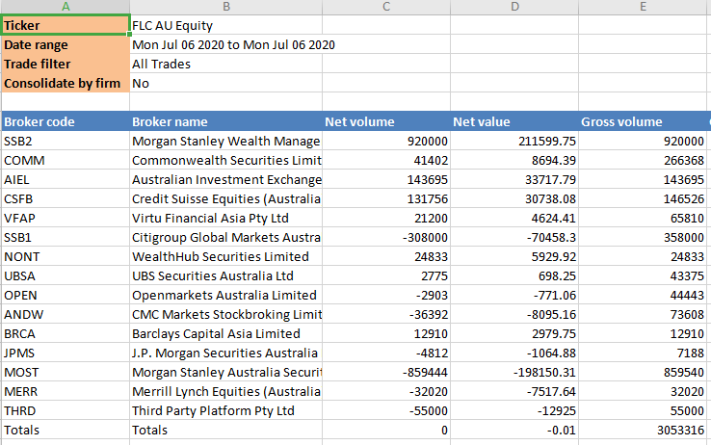
Task: Click the Net value header cell
Action: click(514, 121)
